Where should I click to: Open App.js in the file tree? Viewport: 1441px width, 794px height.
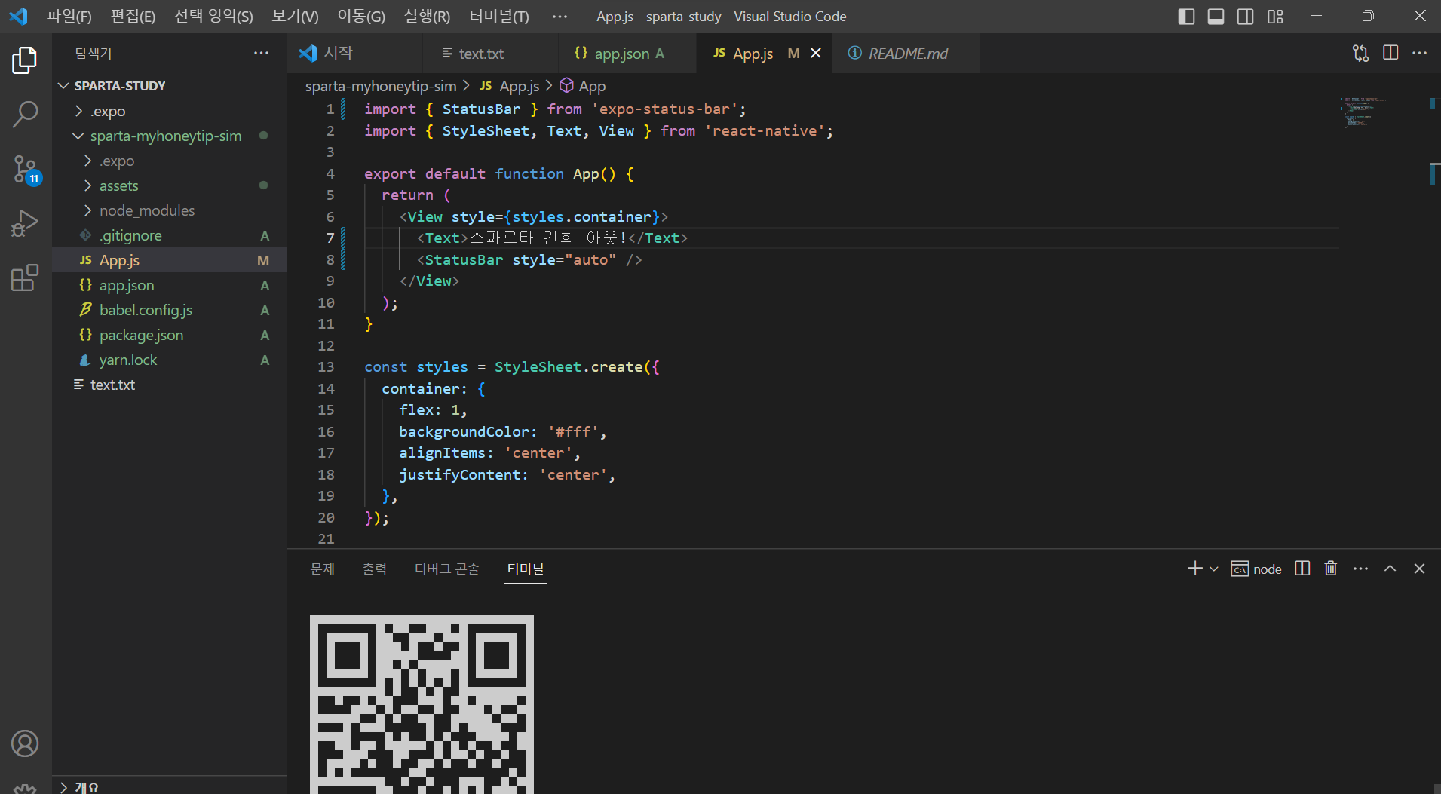coord(170,260)
